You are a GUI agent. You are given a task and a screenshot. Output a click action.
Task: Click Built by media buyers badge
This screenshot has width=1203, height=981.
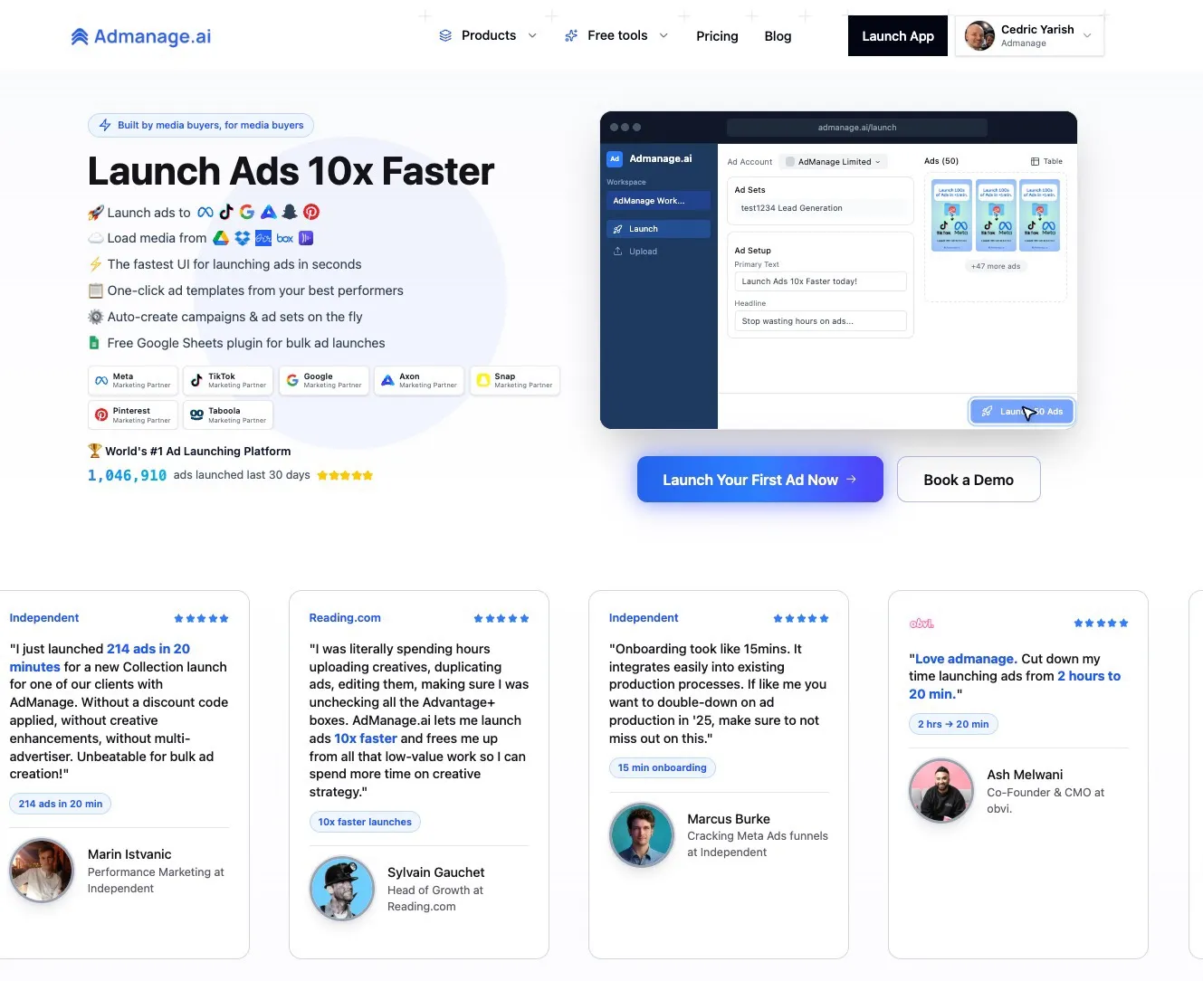point(201,125)
